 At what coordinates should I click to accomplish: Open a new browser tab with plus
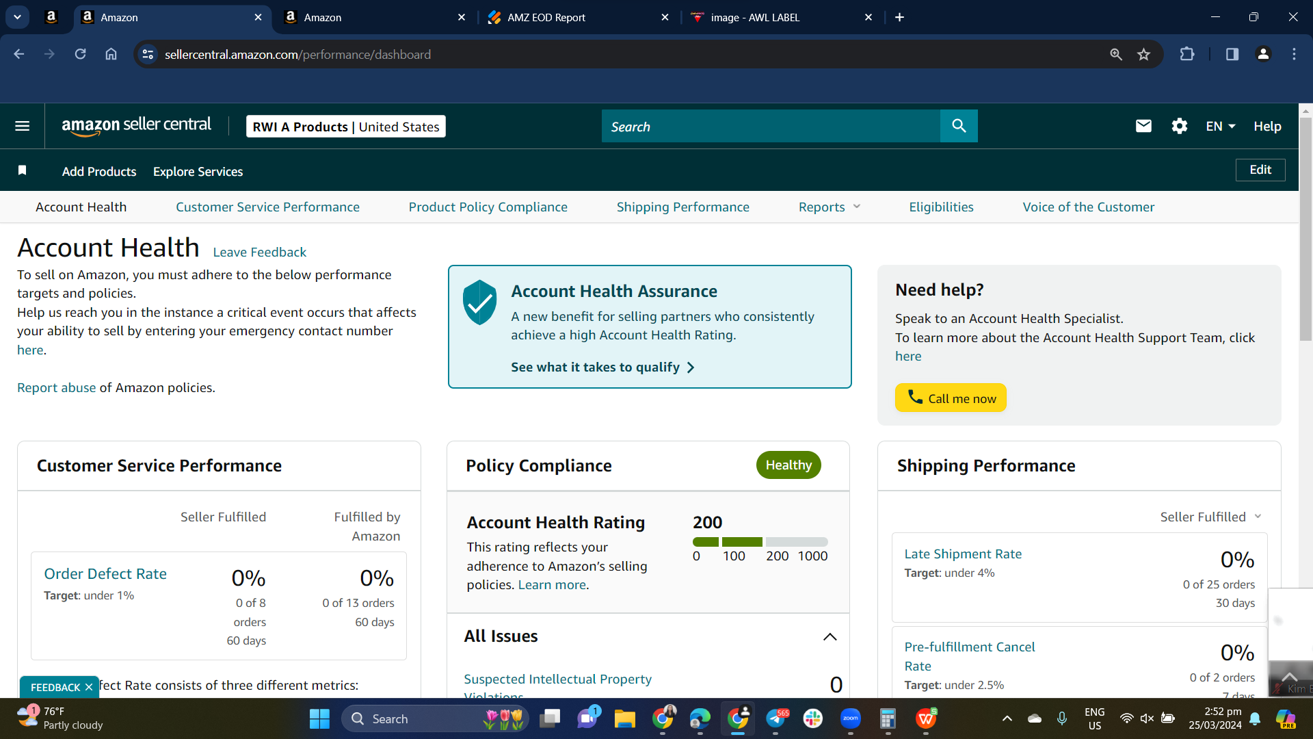coord(899,17)
